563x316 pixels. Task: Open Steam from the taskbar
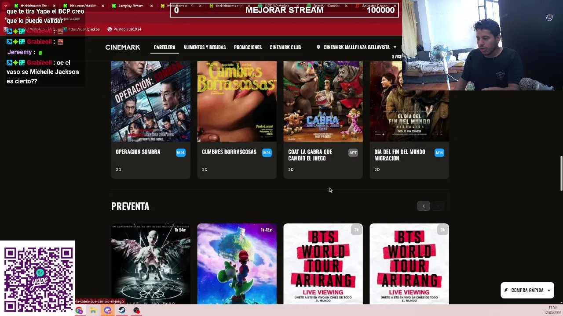[122, 310]
